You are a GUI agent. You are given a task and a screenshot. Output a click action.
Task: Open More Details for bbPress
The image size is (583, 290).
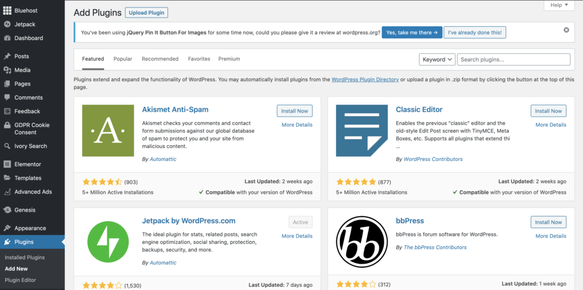(x=551, y=236)
